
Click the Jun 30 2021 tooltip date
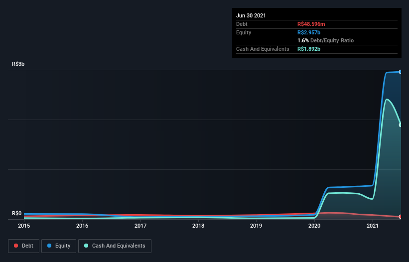[251, 15]
